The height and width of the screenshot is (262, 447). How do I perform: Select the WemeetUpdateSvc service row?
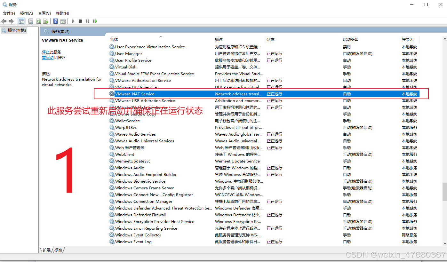click(264, 161)
